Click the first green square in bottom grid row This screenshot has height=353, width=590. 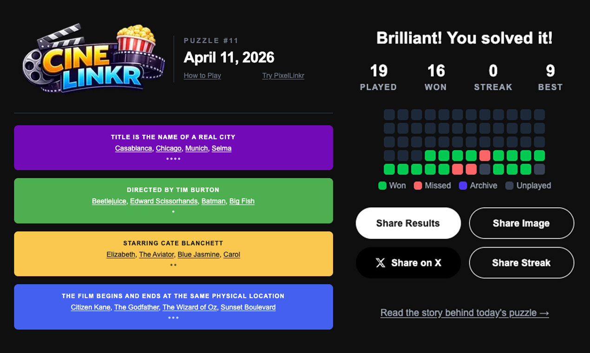point(389,169)
